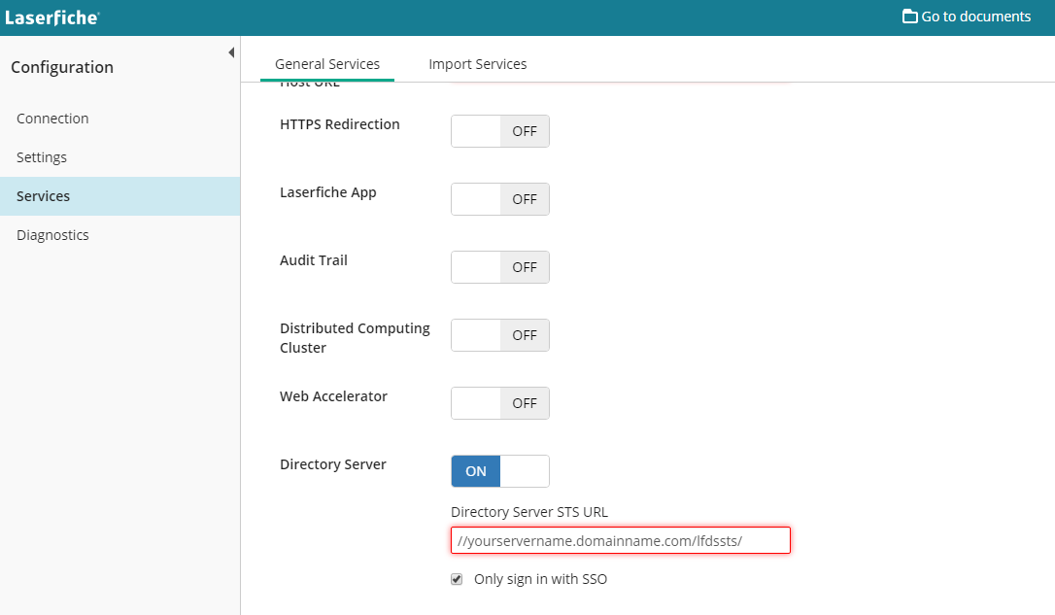The width and height of the screenshot is (1055, 615).
Task: Open Go to documents link
Action: tap(967, 17)
